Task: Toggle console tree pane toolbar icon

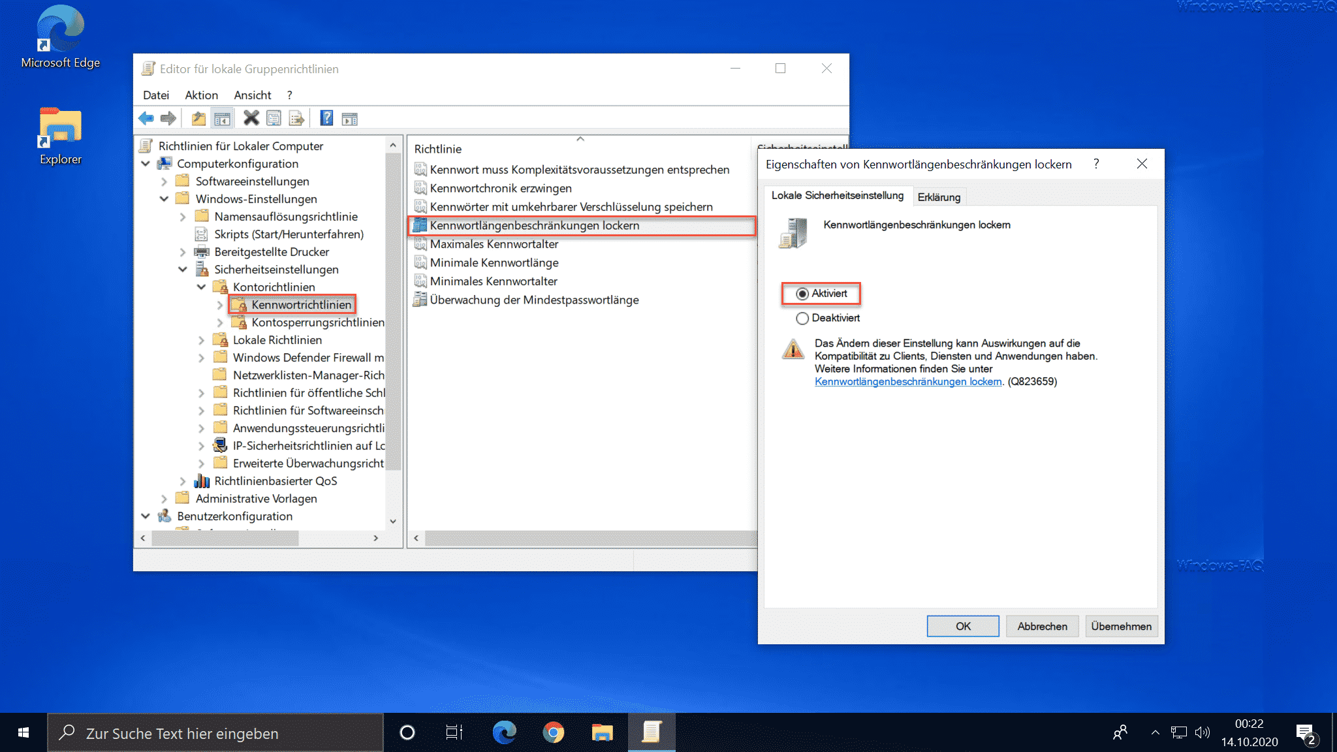Action: point(222,118)
